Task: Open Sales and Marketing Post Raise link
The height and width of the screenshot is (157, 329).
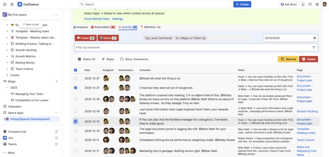Action: [x=307, y=151]
